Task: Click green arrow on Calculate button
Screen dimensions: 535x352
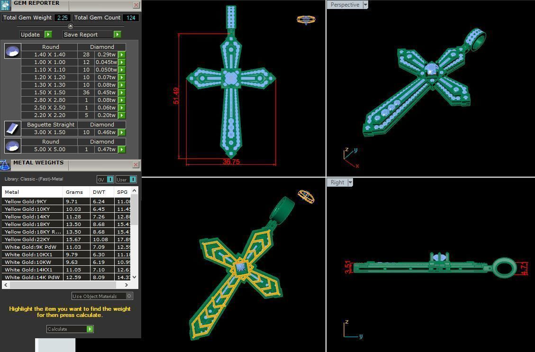Action: point(90,329)
